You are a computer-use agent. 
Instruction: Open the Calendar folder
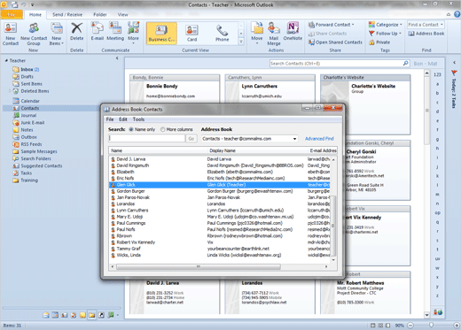coord(27,101)
